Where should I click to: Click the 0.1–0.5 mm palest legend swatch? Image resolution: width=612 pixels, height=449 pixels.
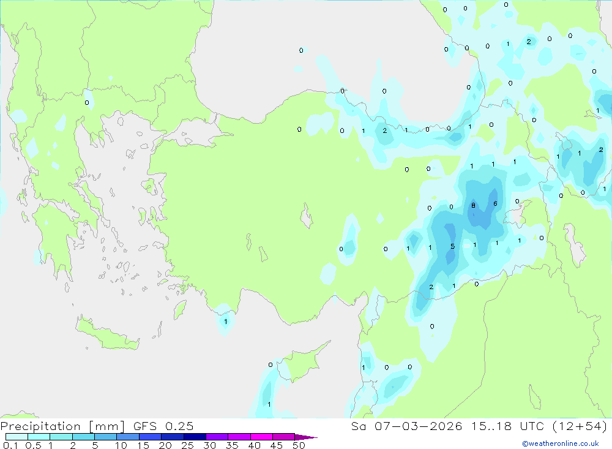(17, 437)
